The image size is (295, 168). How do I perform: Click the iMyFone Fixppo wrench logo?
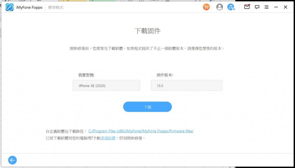tap(10, 7)
